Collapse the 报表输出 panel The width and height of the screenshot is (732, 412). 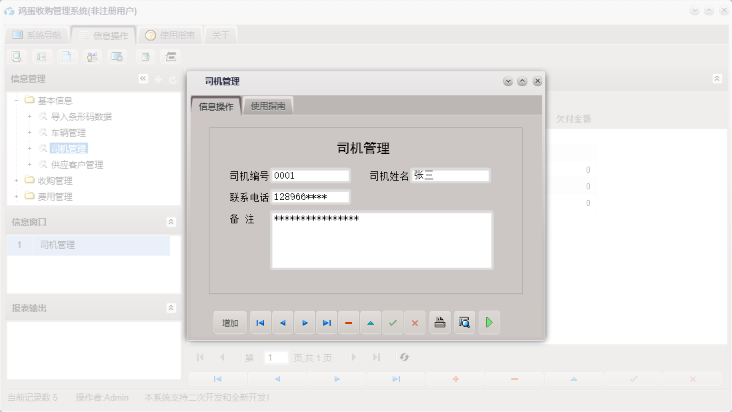[171, 308]
